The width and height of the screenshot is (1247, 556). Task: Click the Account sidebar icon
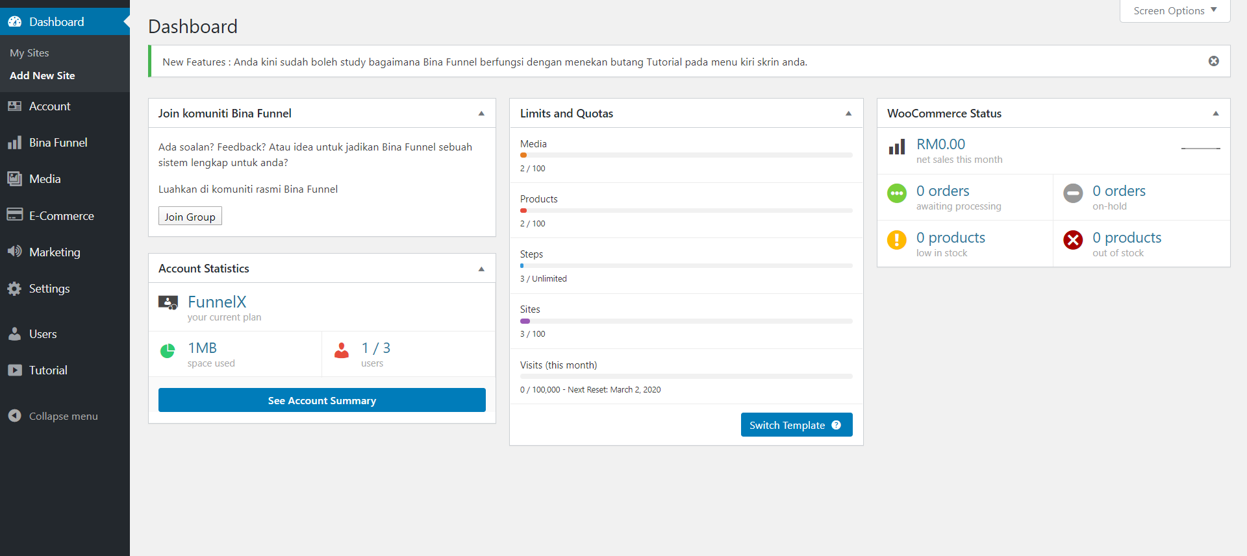14,106
